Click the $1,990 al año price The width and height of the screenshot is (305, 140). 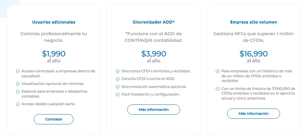coord(54,56)
